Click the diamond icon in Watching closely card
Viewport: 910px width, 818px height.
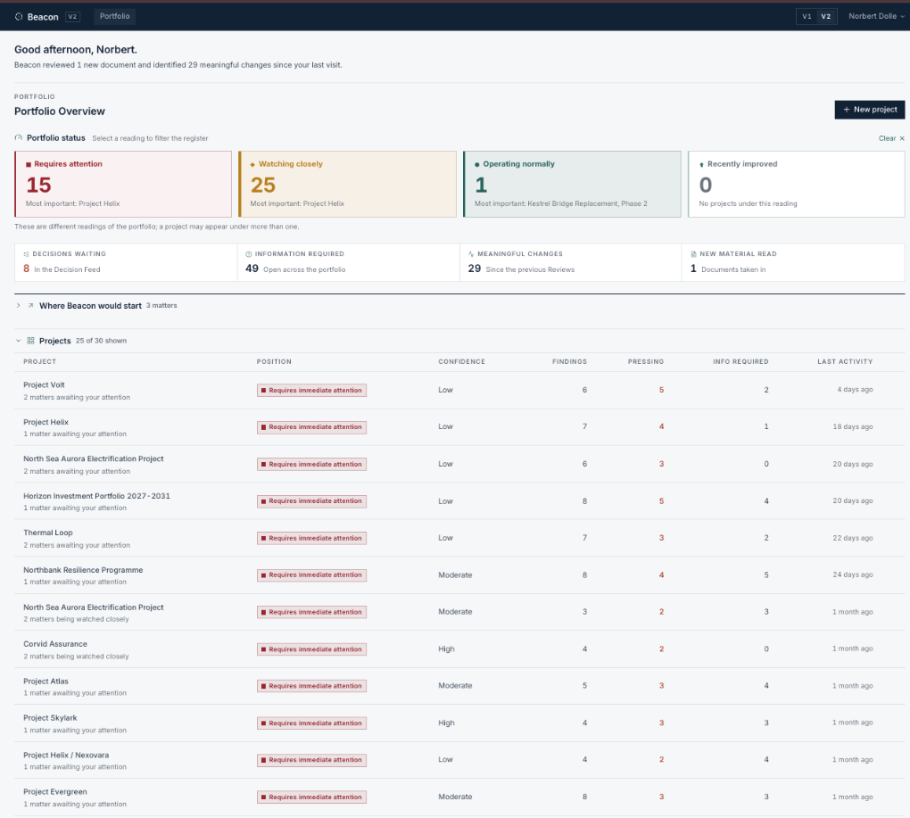pos(252,165)
